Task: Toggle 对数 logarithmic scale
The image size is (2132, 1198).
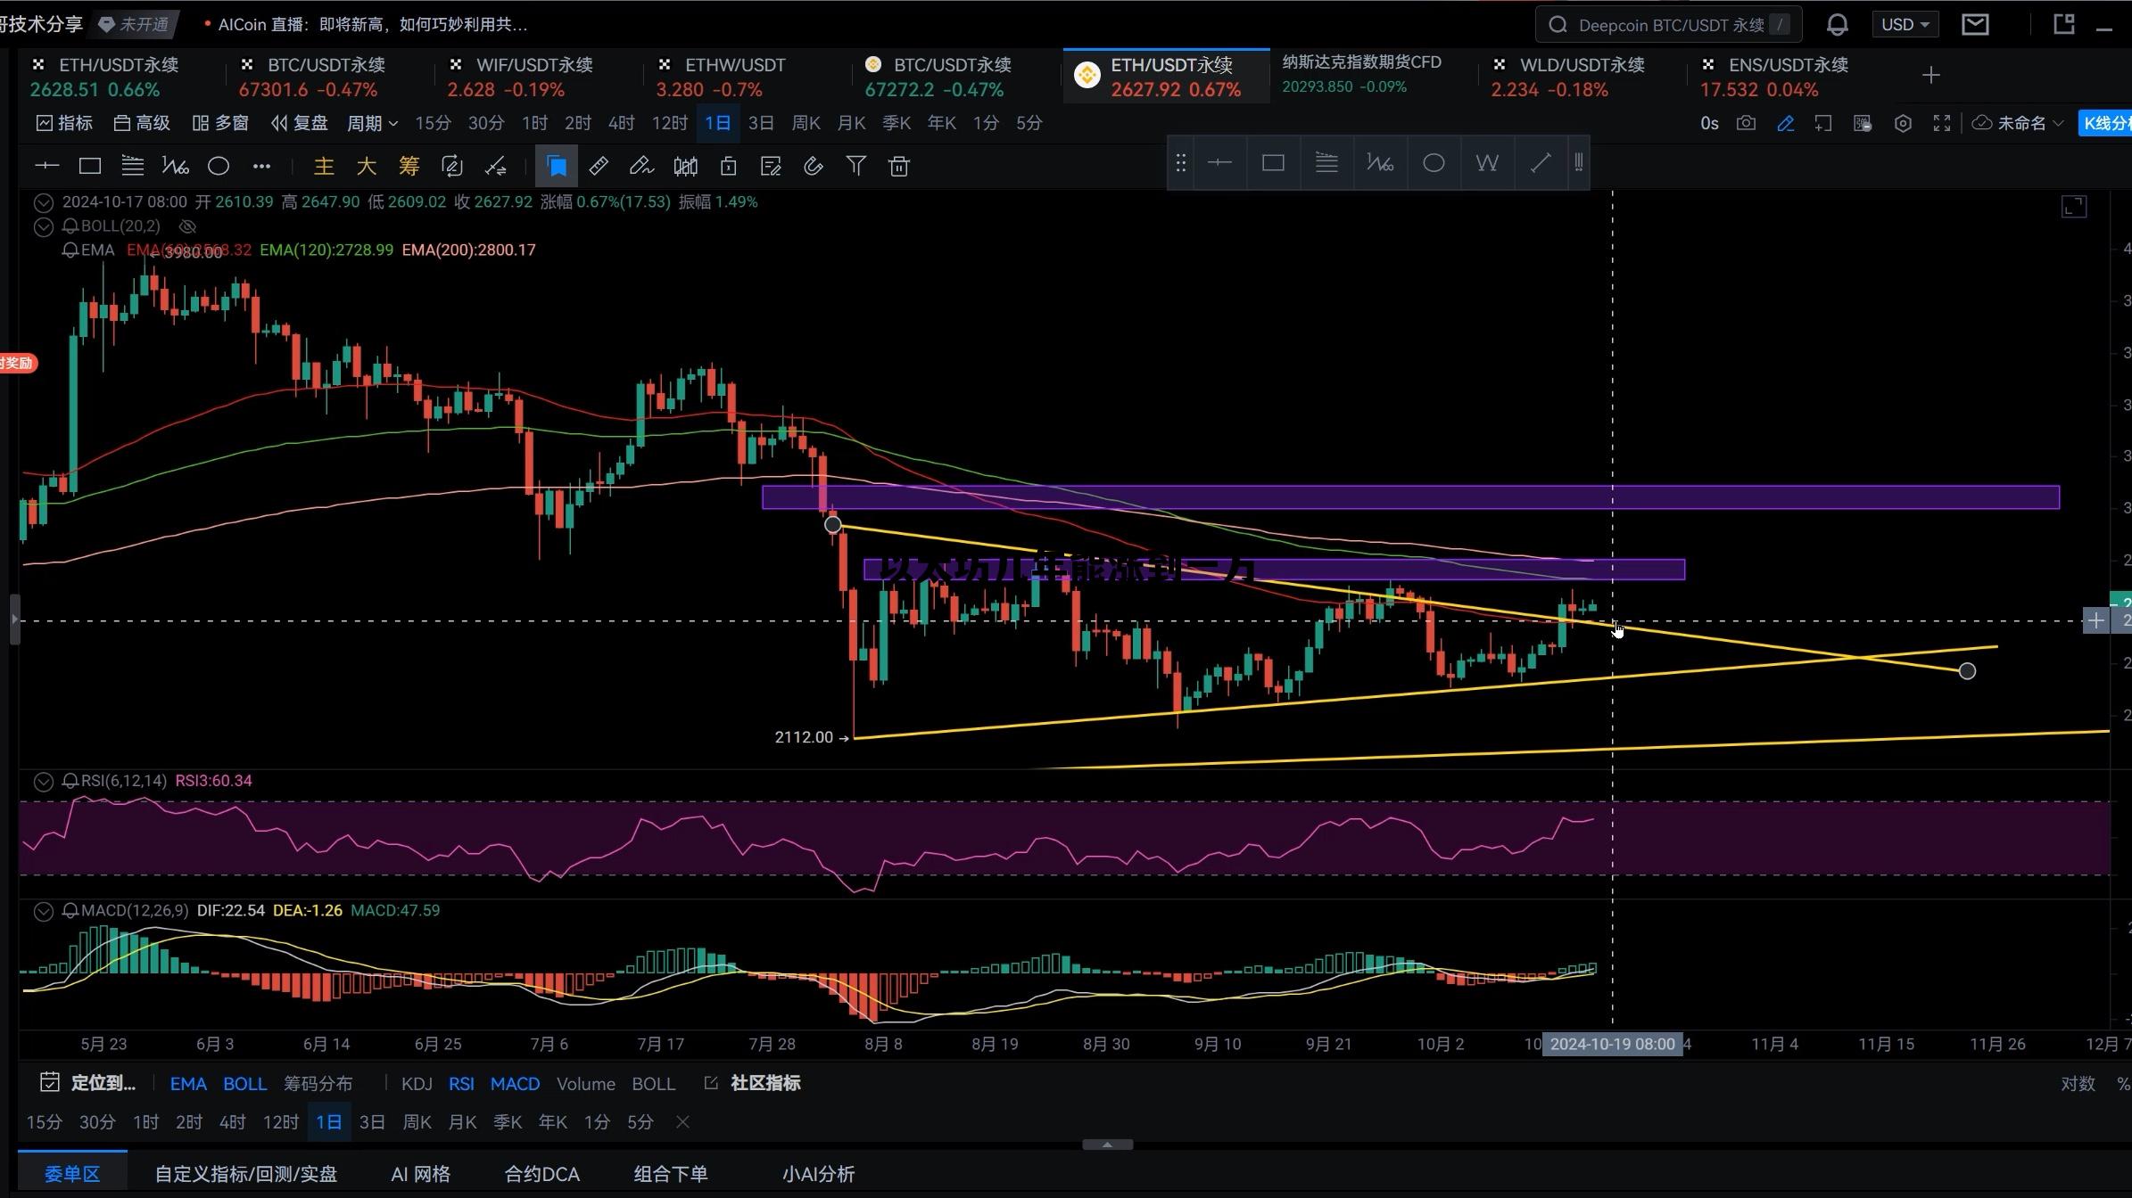Action: [x=2077, y=1083]
